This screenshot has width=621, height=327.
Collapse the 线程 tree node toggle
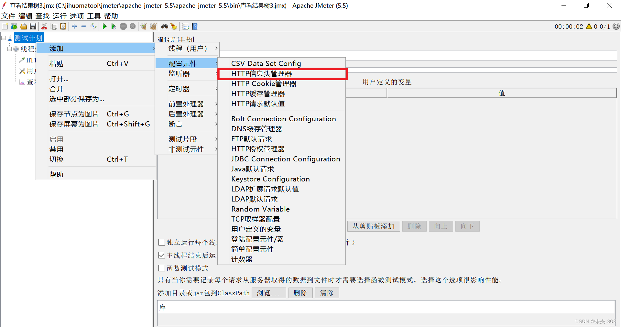point(9,49)
